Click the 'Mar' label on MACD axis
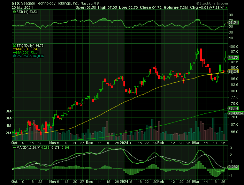The height and width of the screenshot is (185, 244). pos(196,182)
